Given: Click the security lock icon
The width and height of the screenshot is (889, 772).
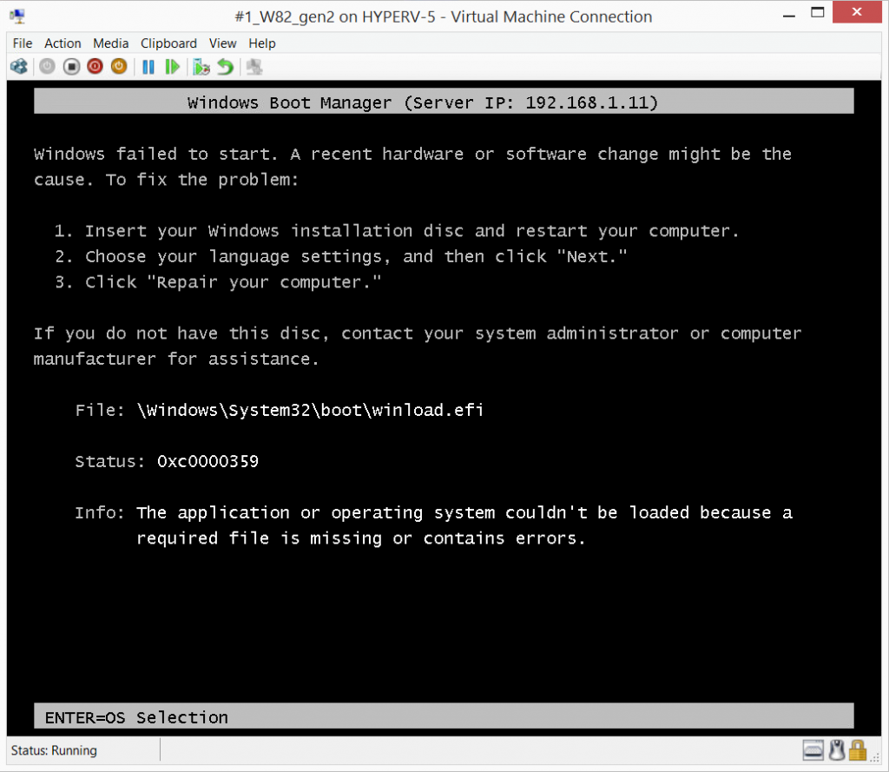Looking at the screenshot, I should pyautogui.click(x=858, y=749).
